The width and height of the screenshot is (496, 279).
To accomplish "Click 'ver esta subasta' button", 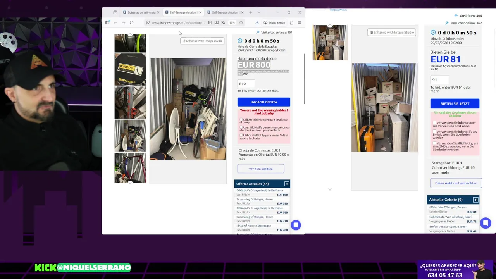I will (x=261, y=169).
